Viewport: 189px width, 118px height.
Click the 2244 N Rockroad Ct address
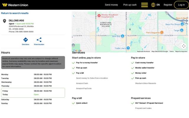[x=21, y=26]
